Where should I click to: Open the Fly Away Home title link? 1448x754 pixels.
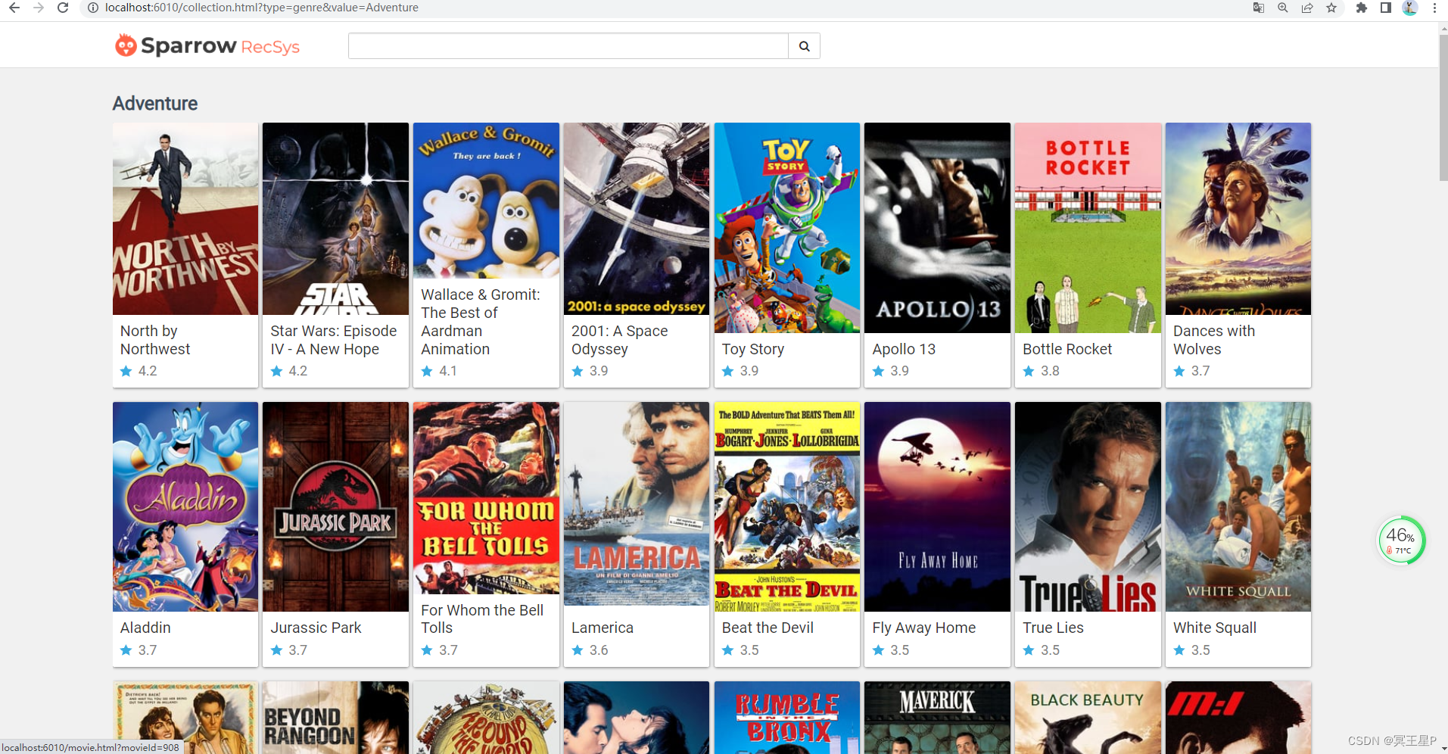click(x=923, y=628)
